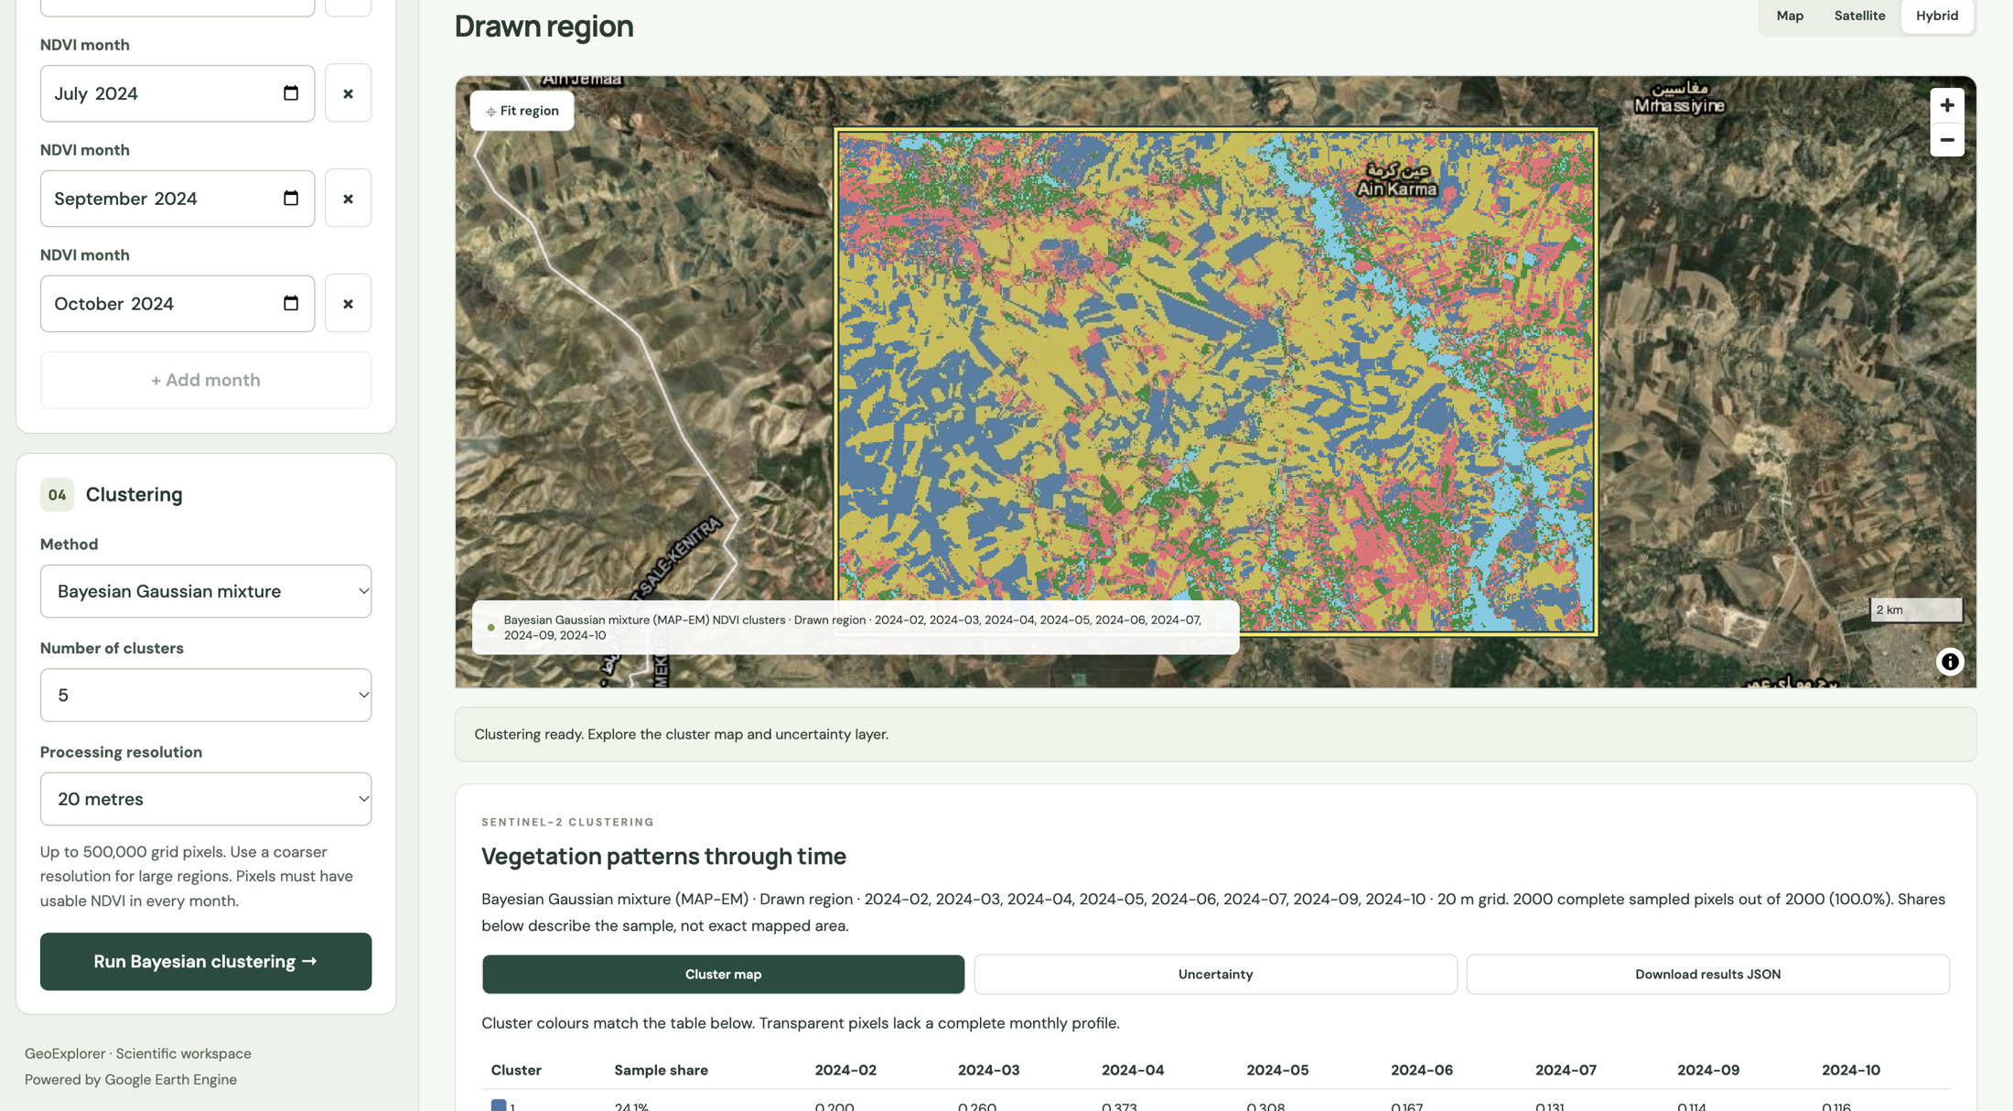Show the Cluster map layer

723,975
